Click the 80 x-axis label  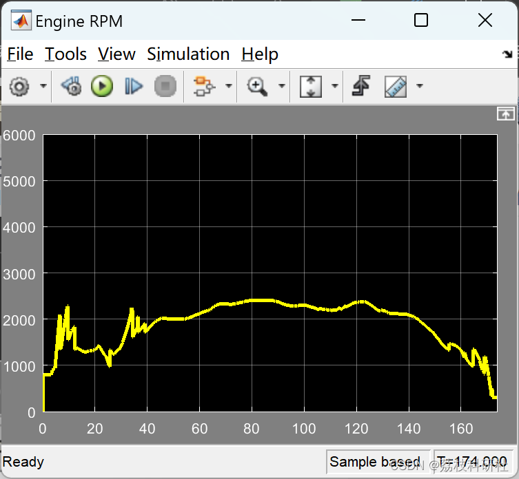click(x=251, y=429)
